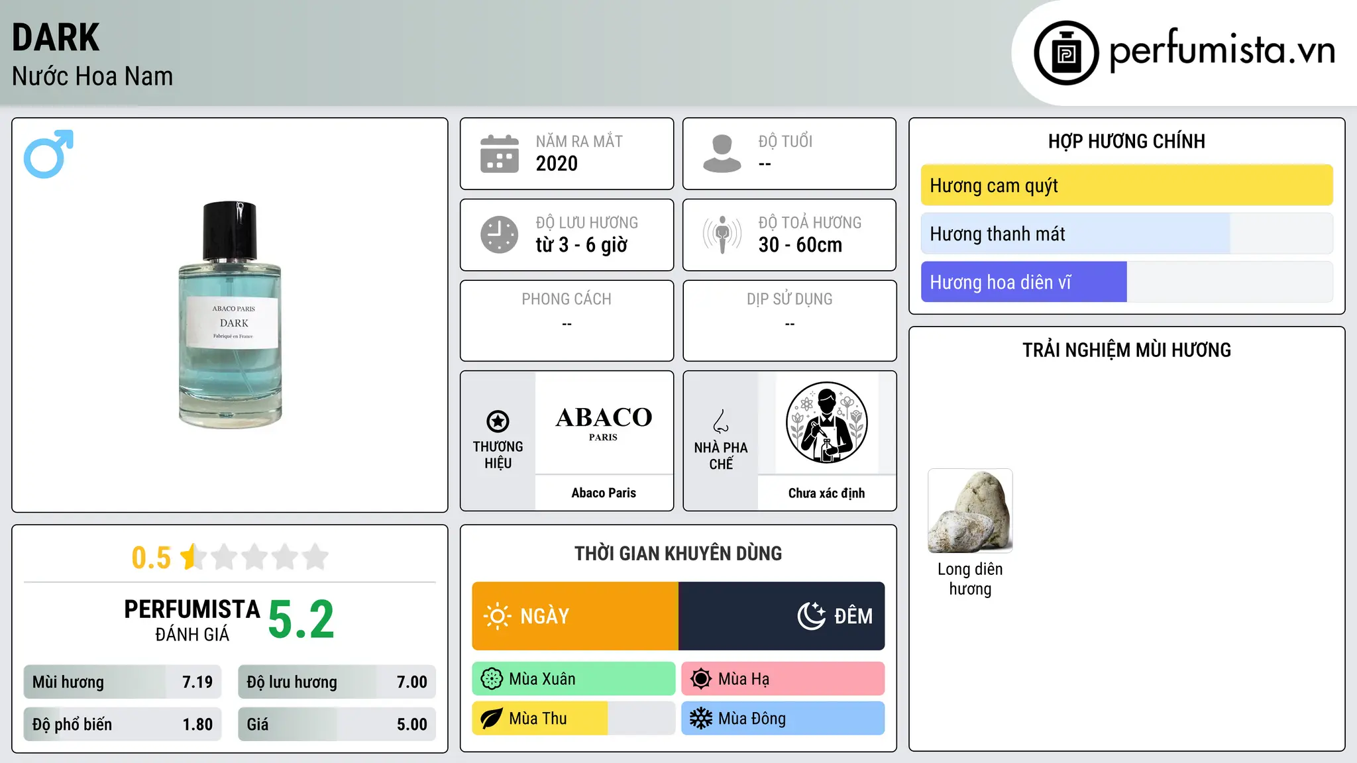This screenshot has height=763, width=1357.
Task: Select the Hương hoa diên vĩ accord bar
Action: tap(1126, 282)
